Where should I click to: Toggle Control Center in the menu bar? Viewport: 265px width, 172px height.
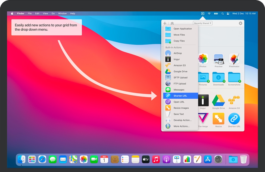pyautogui.click(x=228, y=14)
